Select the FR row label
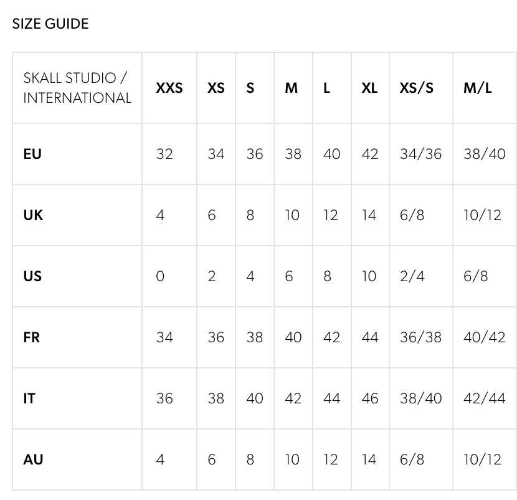517x500 pixels. (x=32, y=337)
